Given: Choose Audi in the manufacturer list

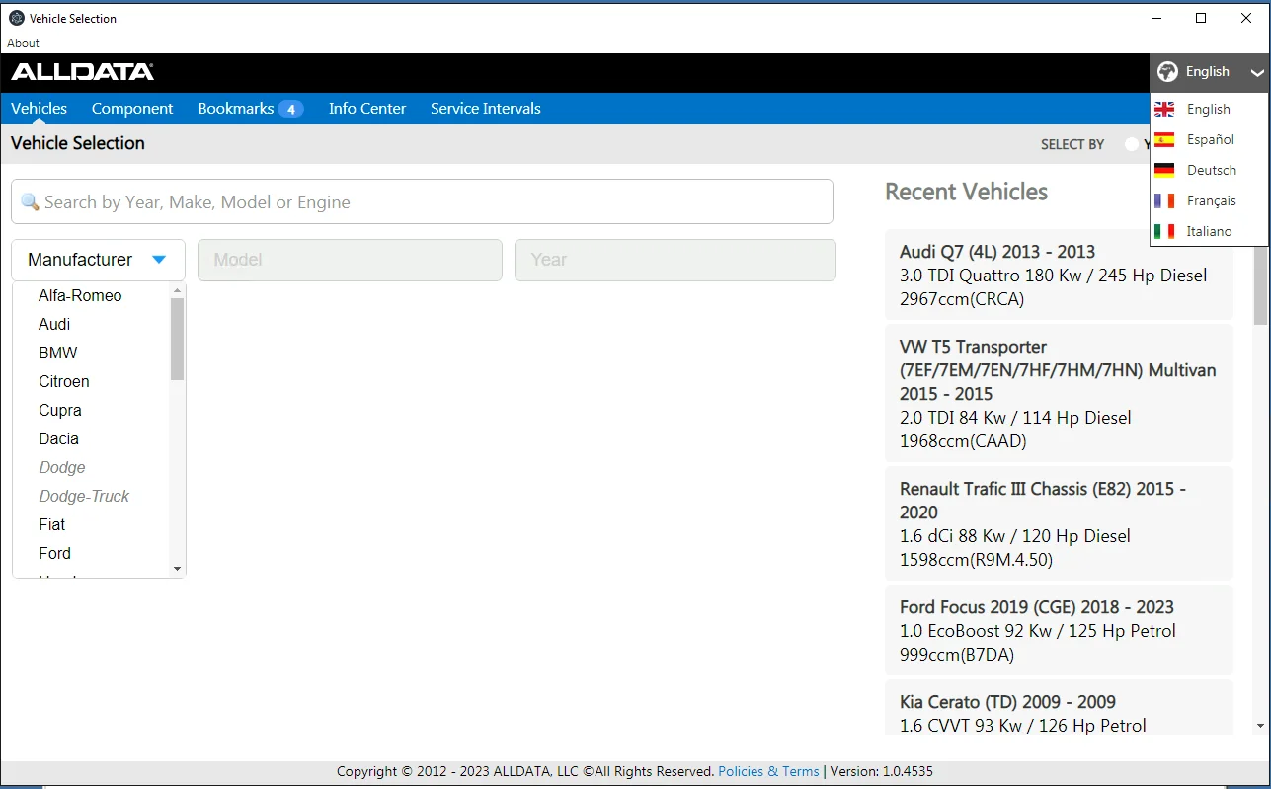Looking at the screenshot, I should pos(54,324).
